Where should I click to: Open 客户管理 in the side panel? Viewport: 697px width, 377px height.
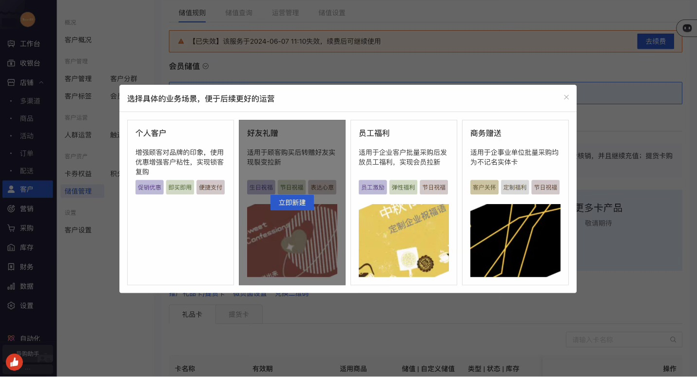pyautogui.click(x=78, y=79)
